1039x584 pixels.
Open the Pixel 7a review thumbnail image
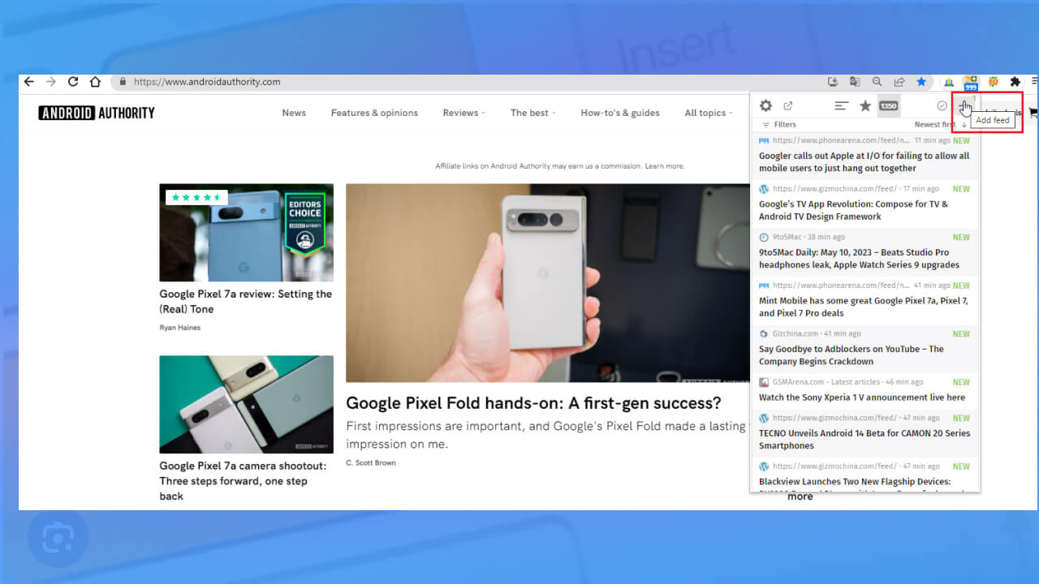pos(246,232)
